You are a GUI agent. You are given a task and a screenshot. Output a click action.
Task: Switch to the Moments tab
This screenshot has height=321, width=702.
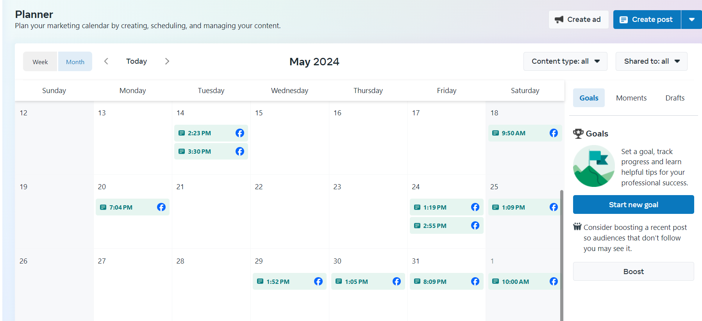coord(631,98)
